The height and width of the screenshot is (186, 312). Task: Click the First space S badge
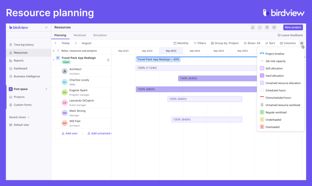tap(11, 89)
